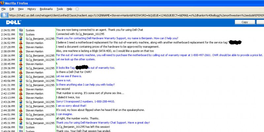Open the Help menu

pos(69,9)
